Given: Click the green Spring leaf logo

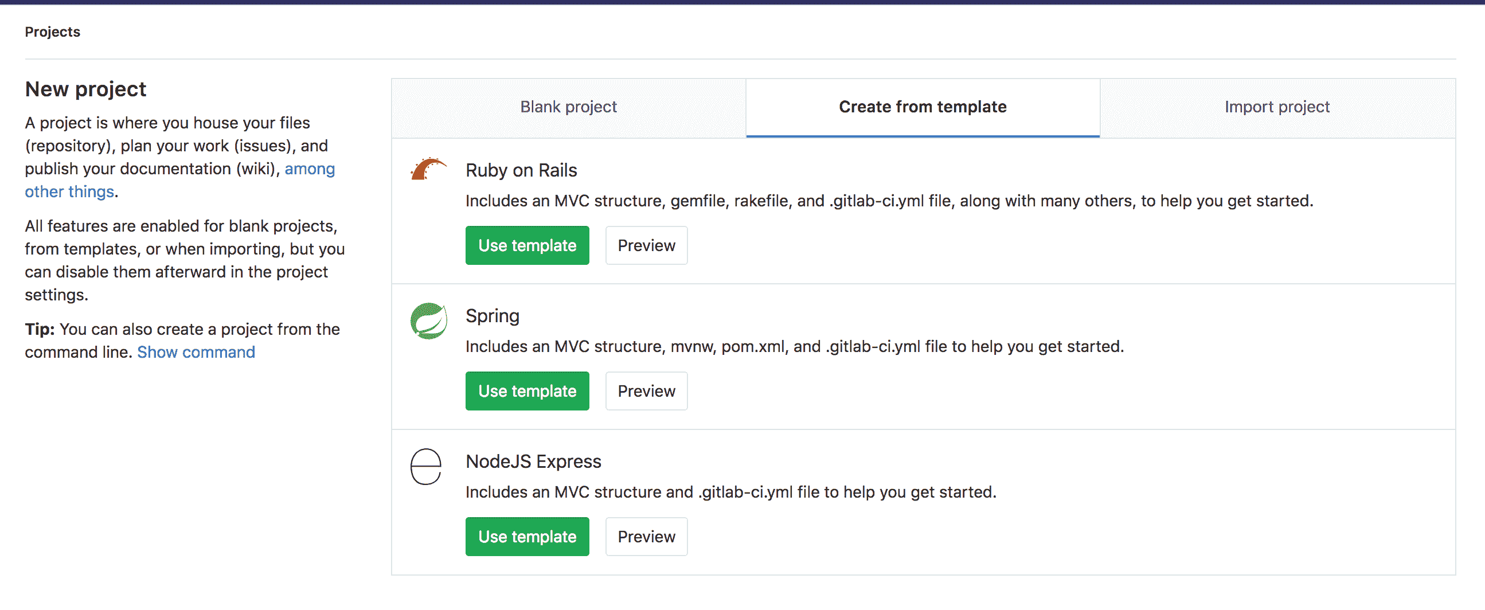Looking at the screenshot, I should (x=428, y=320).
